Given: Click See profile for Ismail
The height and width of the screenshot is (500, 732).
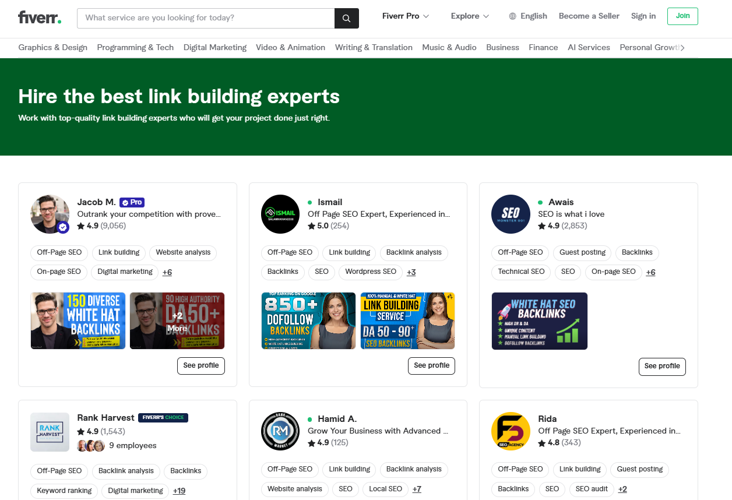Looking at the screenshot, I should click(x=432, y=366).
